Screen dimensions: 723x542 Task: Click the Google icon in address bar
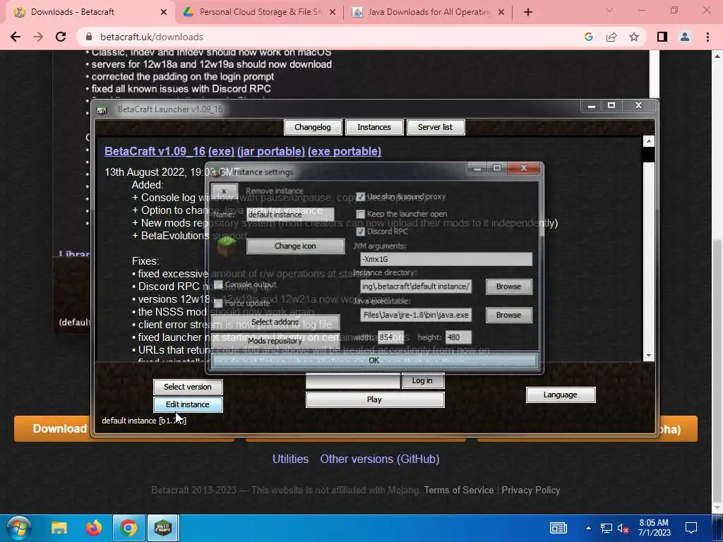coord(589,37)
